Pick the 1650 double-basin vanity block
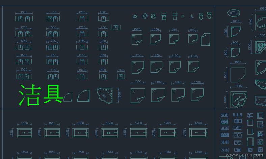The width and height of the screenshot is (266, 159). 24,47
